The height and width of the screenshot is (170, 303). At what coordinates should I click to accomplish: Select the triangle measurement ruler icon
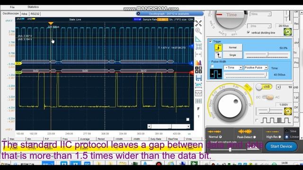point(198,39)
